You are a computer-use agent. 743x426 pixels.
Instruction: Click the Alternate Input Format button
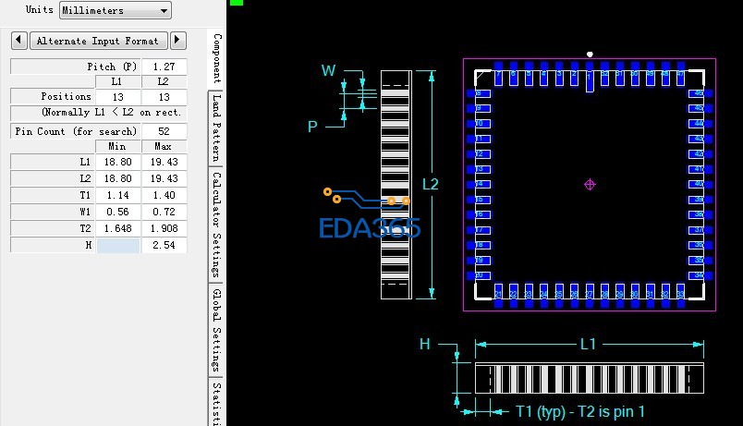(99, 41)
